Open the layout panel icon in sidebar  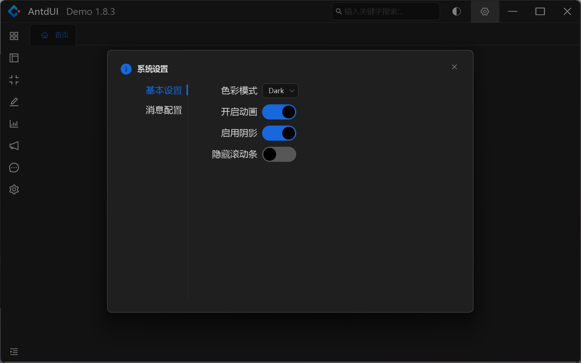[14, 58]
